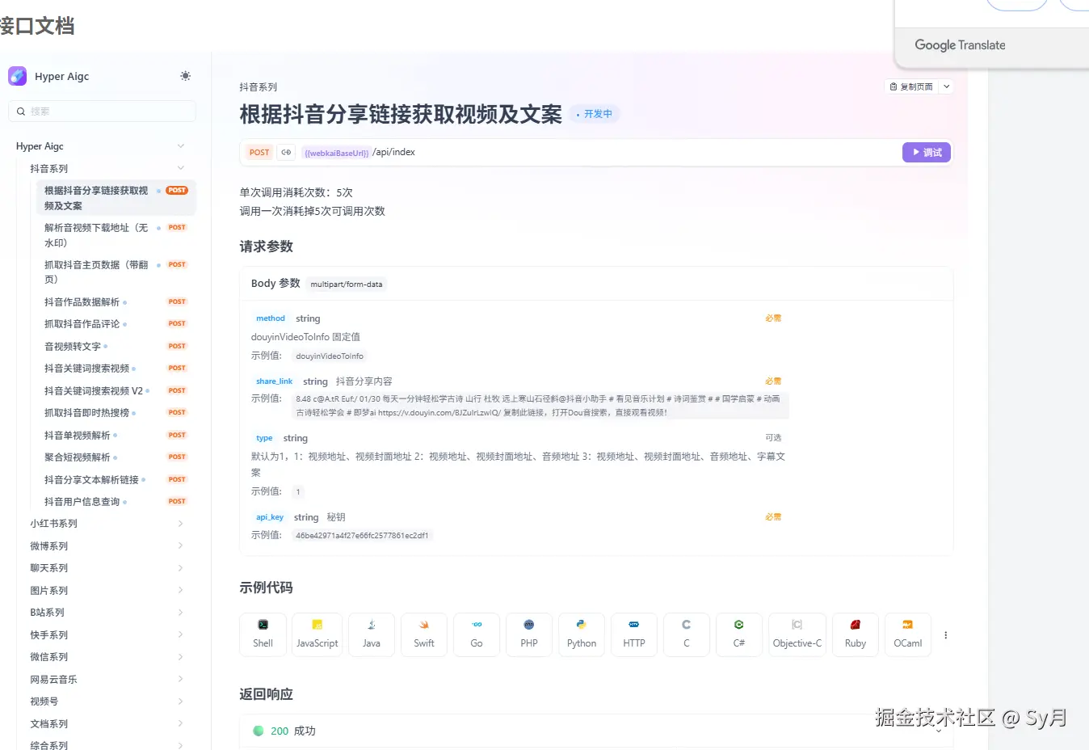The width and height of the screenshot is (1089, 750).
Task: Click the 复制页面 copy page button
Action: [911, 86]
